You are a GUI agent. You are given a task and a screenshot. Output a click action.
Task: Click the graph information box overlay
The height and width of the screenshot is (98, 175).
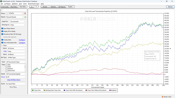152,55
